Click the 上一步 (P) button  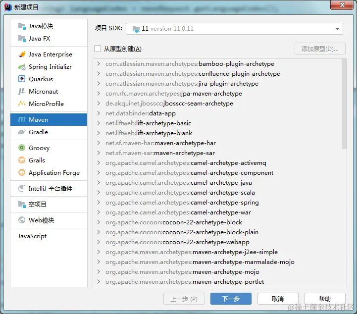coord(184,299)
